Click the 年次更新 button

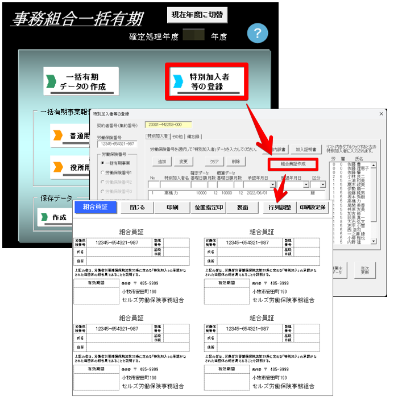(365, 270)
